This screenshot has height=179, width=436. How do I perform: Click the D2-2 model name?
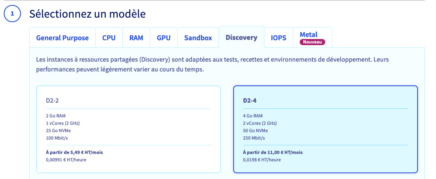[x=53, y=100]
